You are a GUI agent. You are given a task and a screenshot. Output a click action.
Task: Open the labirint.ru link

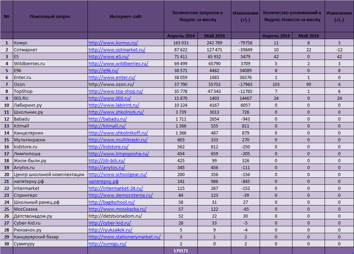(114, 105)
